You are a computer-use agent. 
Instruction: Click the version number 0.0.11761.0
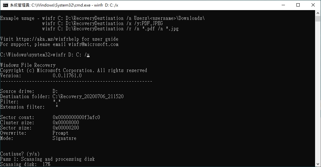pos(67,76)
